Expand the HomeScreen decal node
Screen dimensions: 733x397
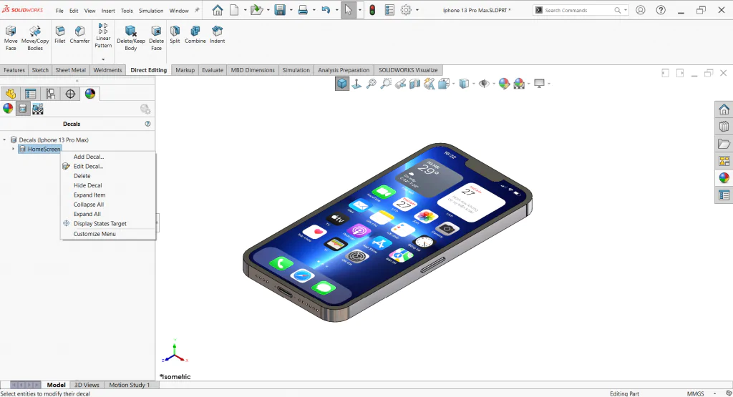[x=13, y=149]
